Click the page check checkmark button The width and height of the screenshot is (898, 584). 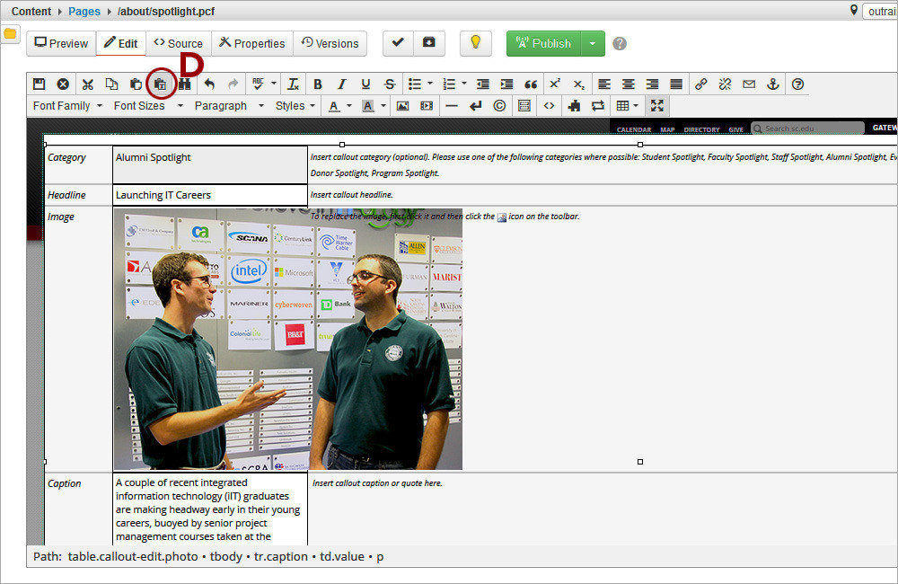click(x=398, y=43)
